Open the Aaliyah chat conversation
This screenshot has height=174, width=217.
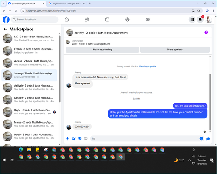coord(30,87)
